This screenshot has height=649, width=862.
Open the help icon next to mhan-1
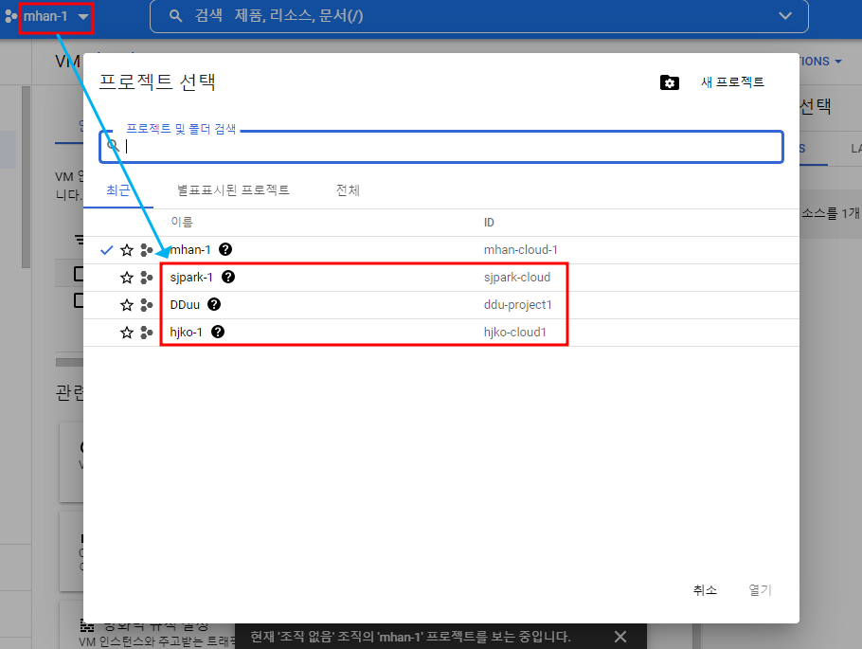(225, 249)
